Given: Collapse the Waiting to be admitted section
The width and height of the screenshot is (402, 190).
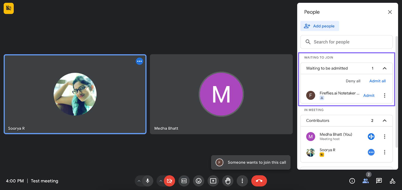Looking at the screenshot, I should click(x=384, y=68).
